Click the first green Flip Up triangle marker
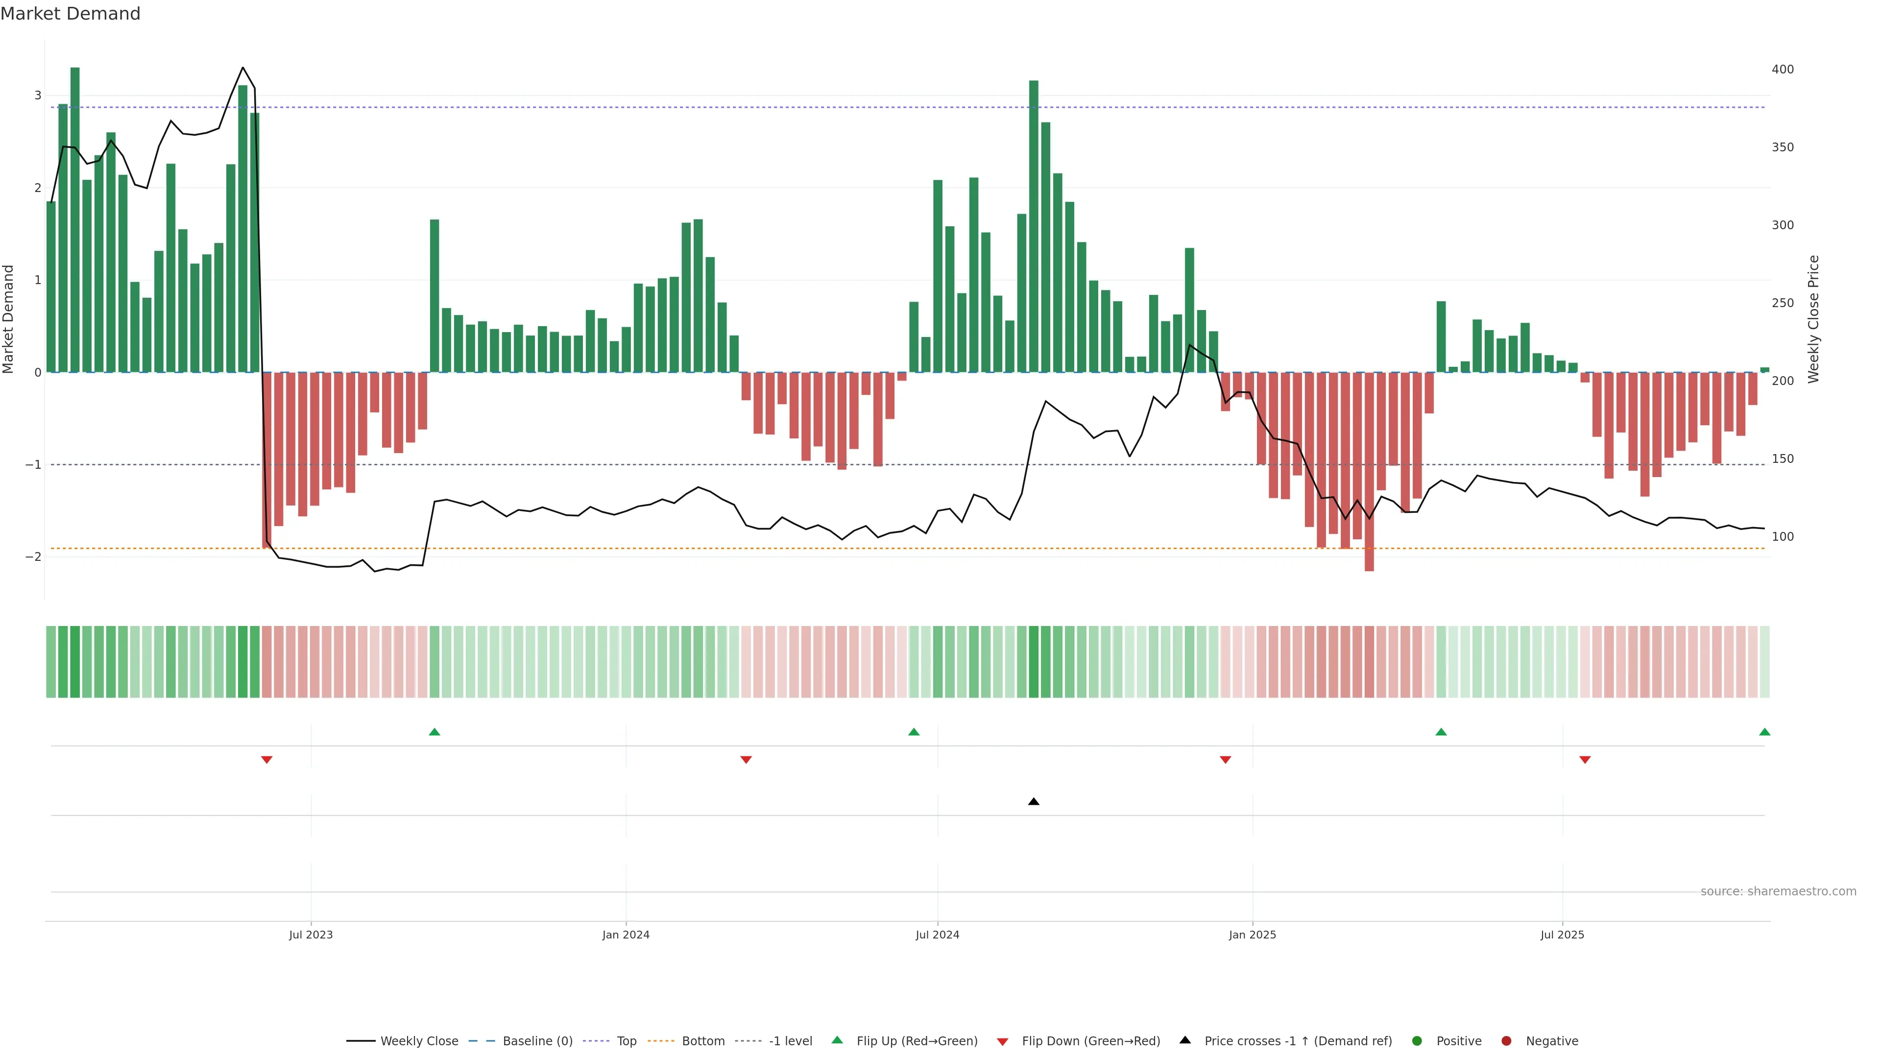Viewport: 1881px width, 1058px height. [434, 732]
